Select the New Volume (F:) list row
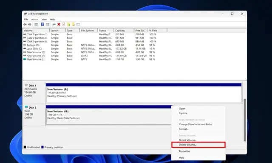 pyautogui.click(x=90, y=56)
